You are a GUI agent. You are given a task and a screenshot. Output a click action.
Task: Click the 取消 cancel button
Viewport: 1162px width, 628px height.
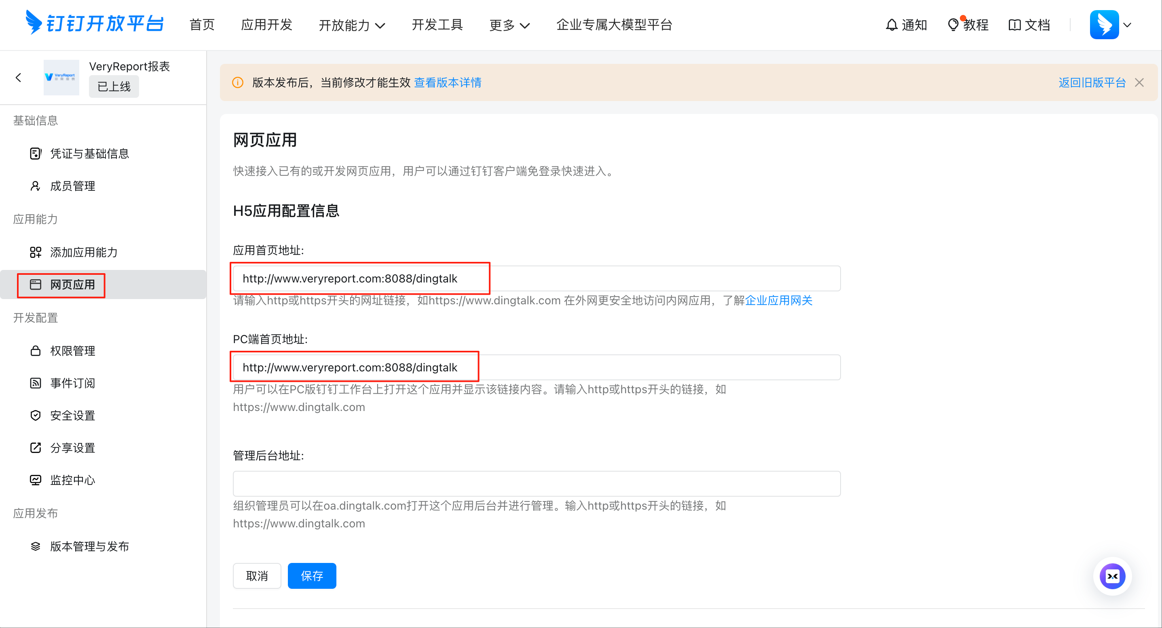pos(257,576)
